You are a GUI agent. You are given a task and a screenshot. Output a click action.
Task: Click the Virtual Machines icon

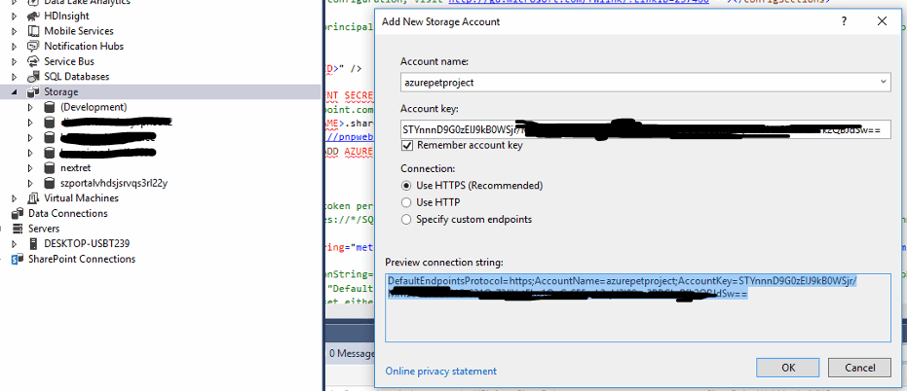point(33,198)
